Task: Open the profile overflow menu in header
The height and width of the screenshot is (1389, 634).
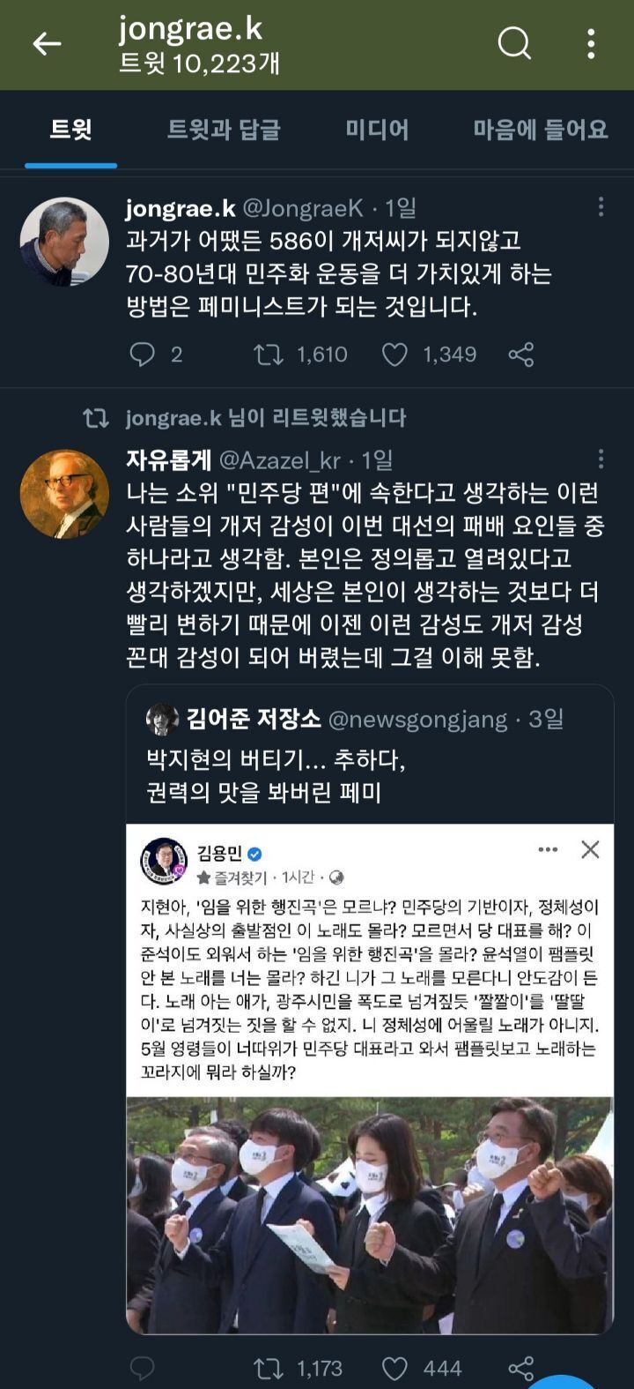Action: coord(591,43)
